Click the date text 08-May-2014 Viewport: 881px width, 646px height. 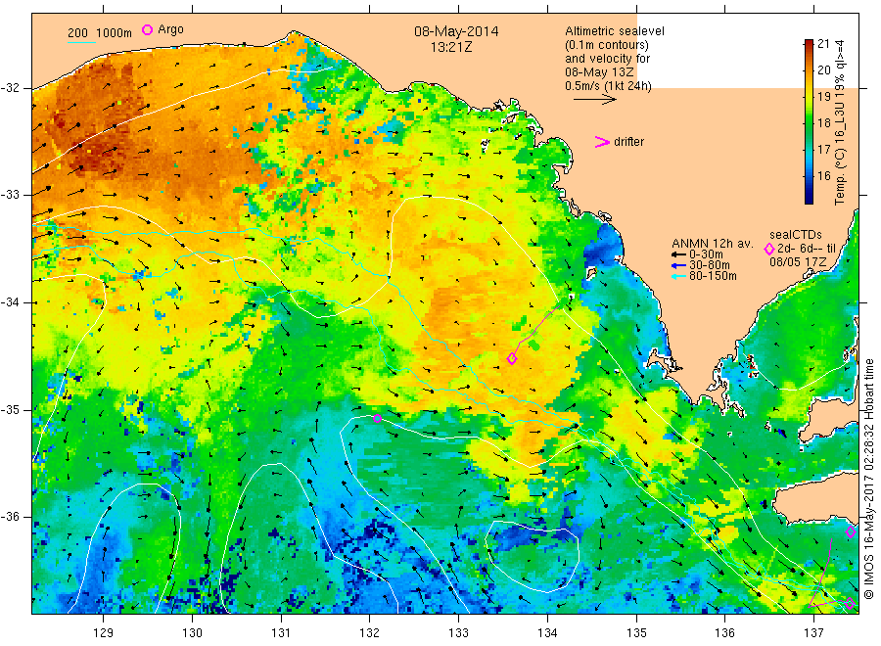(x=456, y=31)
